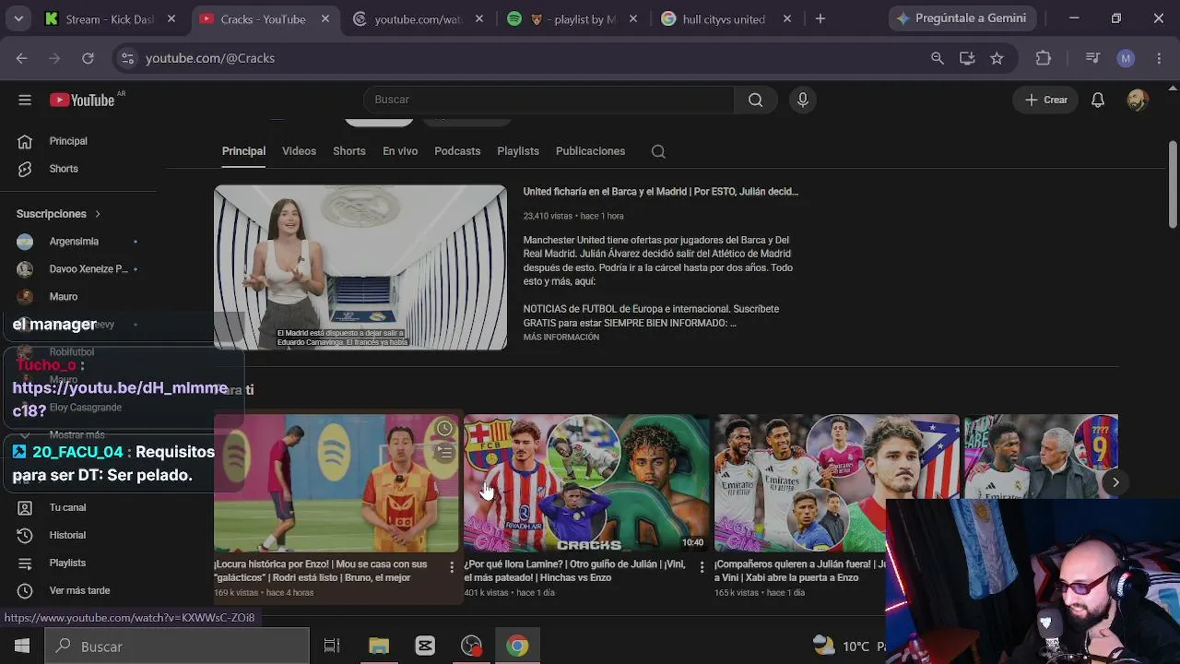Open the install app icon in the address bar
1180x664 pixels.
(x=967, y=58)
